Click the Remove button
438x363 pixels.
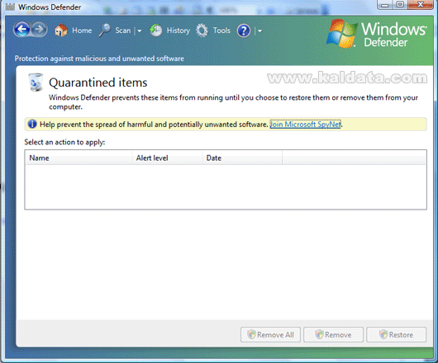333,335
